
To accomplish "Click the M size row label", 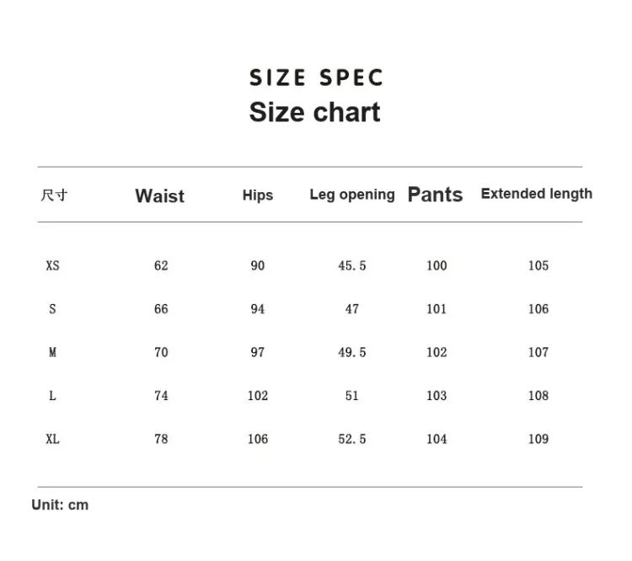I will (x=52, y=352).
